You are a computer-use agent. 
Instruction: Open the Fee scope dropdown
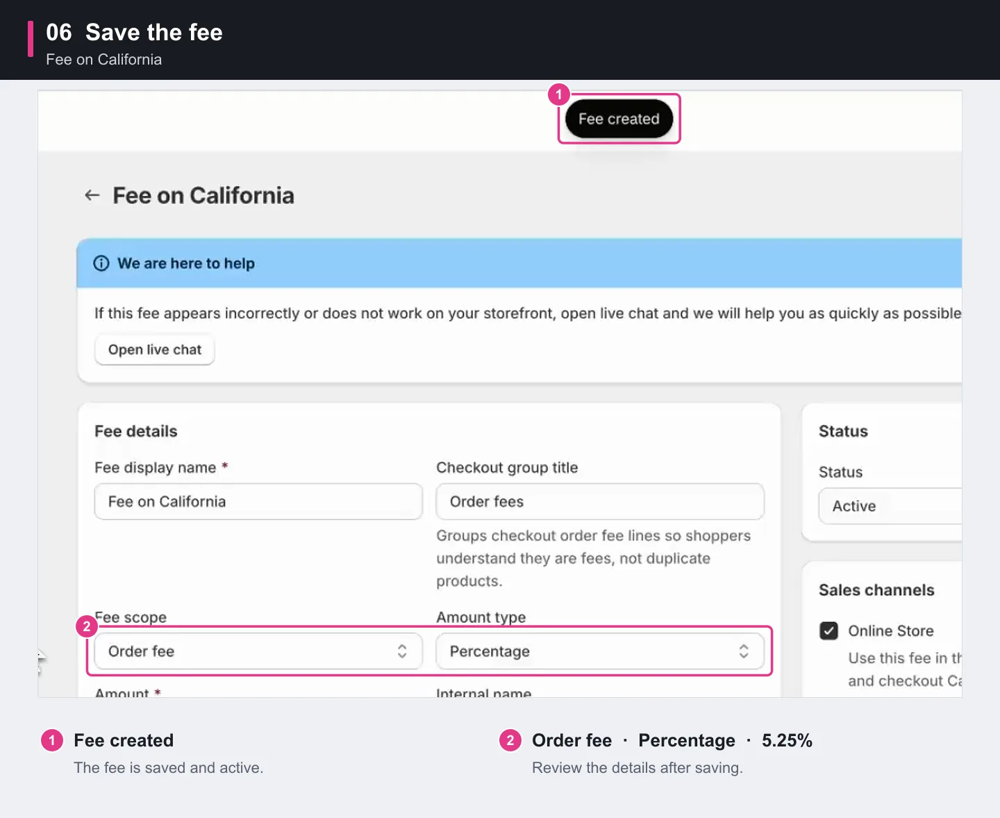(258, 651)
